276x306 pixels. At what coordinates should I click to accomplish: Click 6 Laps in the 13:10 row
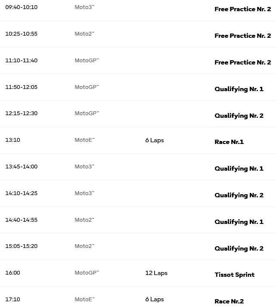click(x=155, y=140)
